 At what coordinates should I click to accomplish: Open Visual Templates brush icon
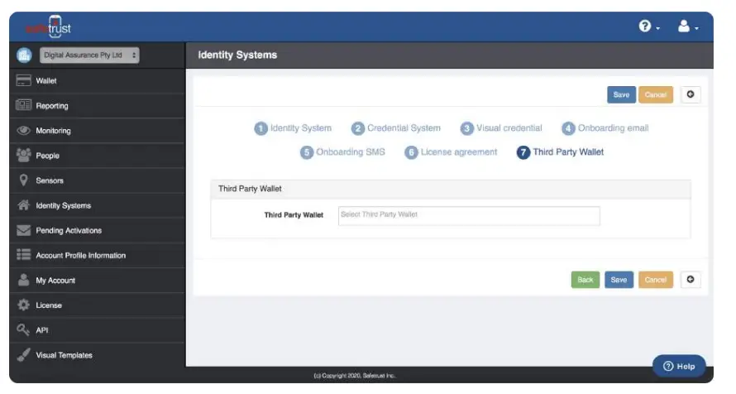23,355
